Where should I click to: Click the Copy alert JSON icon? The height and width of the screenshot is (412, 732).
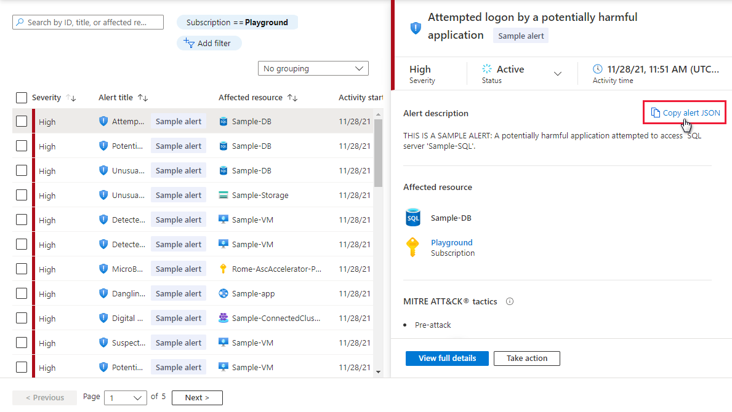[x=655, y=113]
